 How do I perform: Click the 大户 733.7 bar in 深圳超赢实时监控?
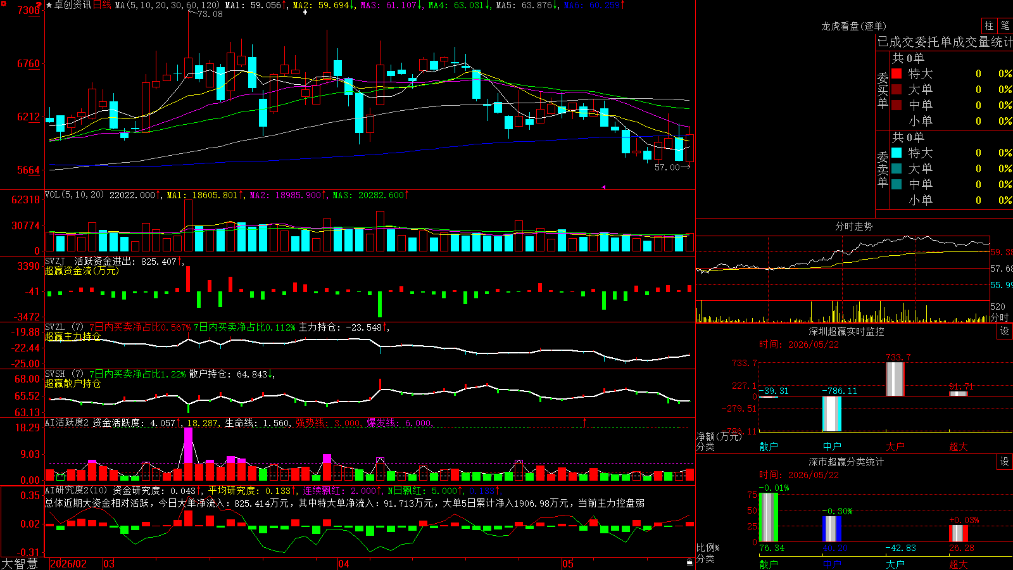pos(895,379)
